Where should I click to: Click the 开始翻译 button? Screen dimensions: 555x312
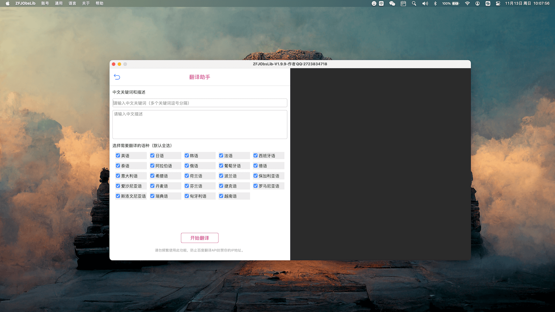pyautogui.click(x=199, y=238)
